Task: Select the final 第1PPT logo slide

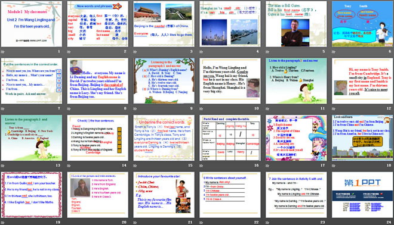Action: (362, 195)
